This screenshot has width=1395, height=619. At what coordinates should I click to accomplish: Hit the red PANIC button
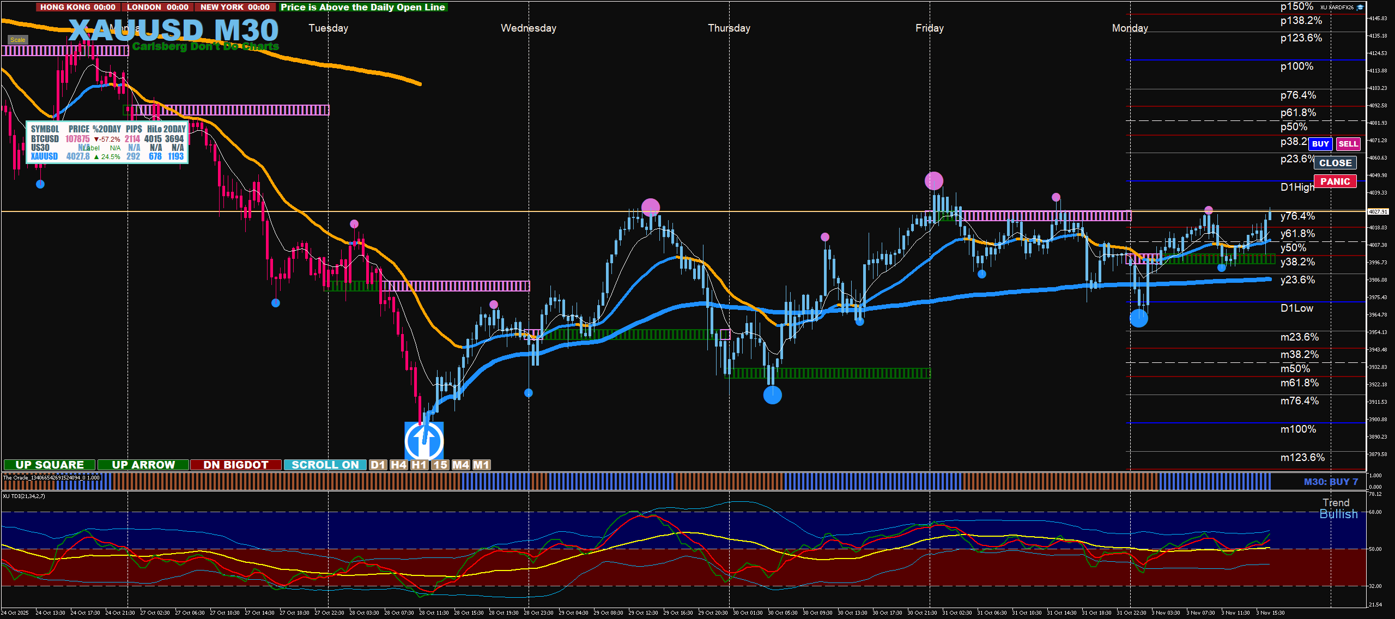(1335, 181)
